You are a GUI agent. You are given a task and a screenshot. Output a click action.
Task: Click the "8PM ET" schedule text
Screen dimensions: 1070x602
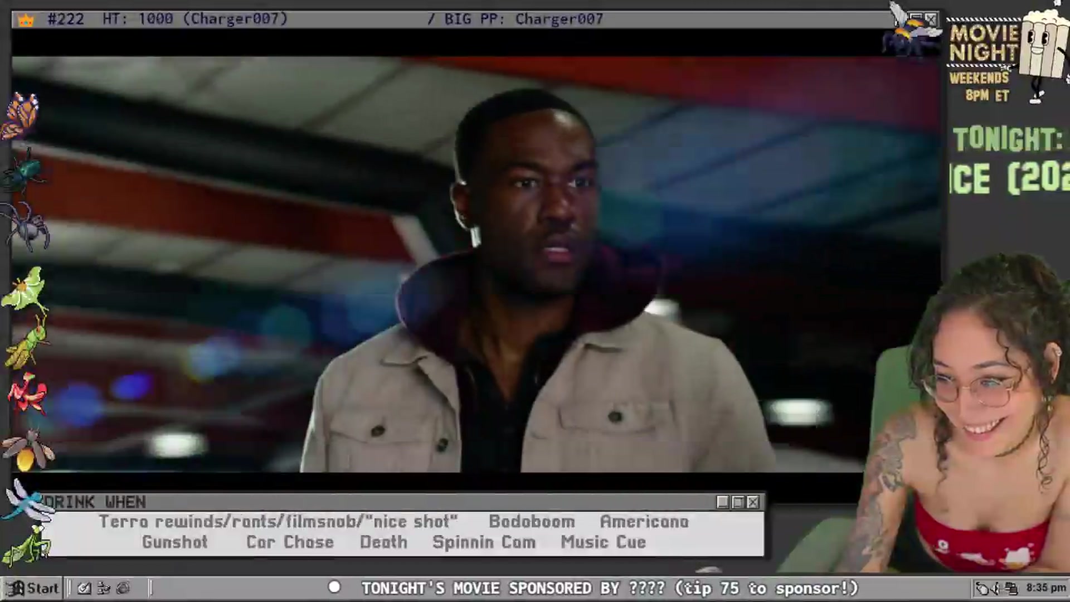pos(987,95)
